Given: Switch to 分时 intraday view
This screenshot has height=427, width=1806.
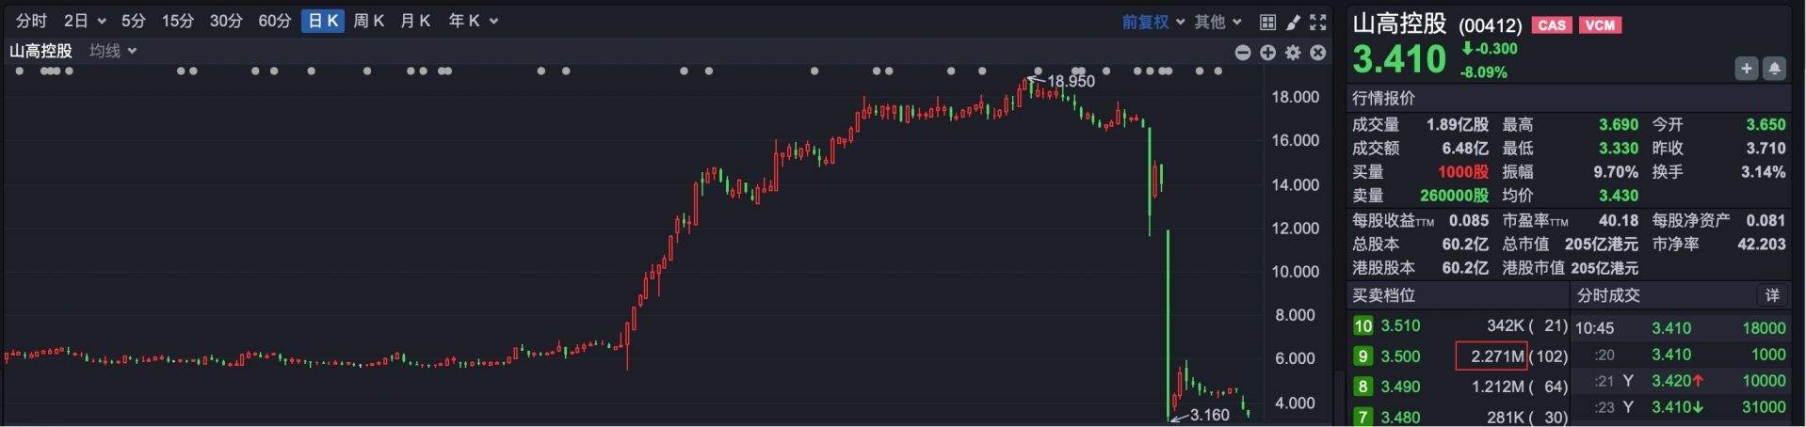Looking at the screenshot, I should [x=31, y=21].
